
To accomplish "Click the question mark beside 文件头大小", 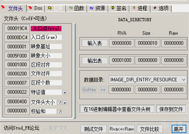I will [x=59, y=102].
